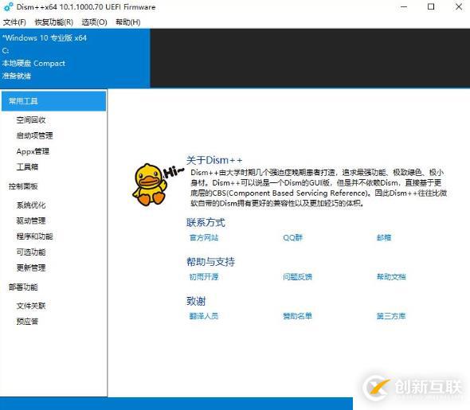
Task: Select the 控制面板 section header
Action: [23, 186]
